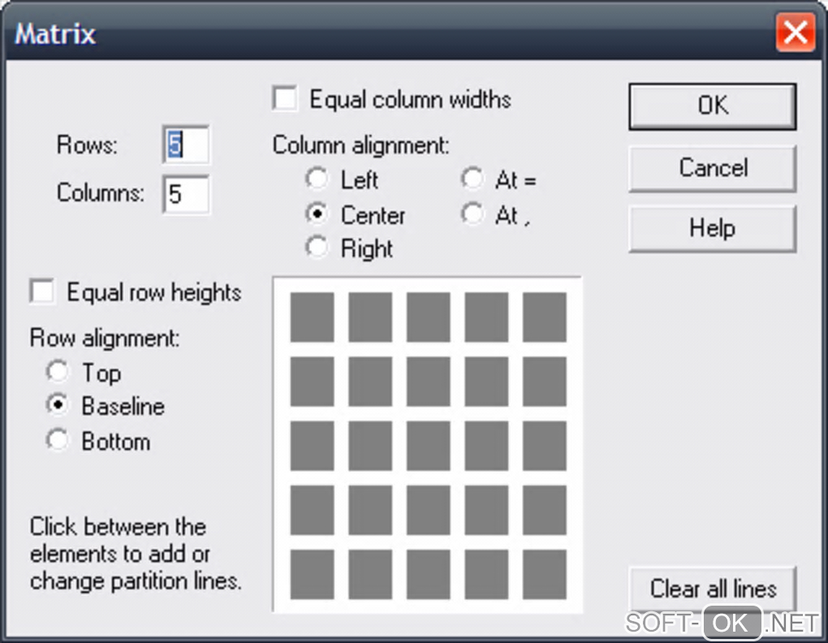Select Bottom row alignment
Screen dimensions: 828x643
tap(58, 440)
